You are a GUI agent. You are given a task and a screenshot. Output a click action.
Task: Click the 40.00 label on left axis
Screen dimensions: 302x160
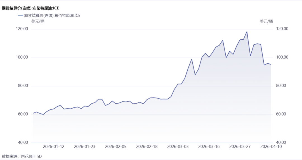coord(23,142)
